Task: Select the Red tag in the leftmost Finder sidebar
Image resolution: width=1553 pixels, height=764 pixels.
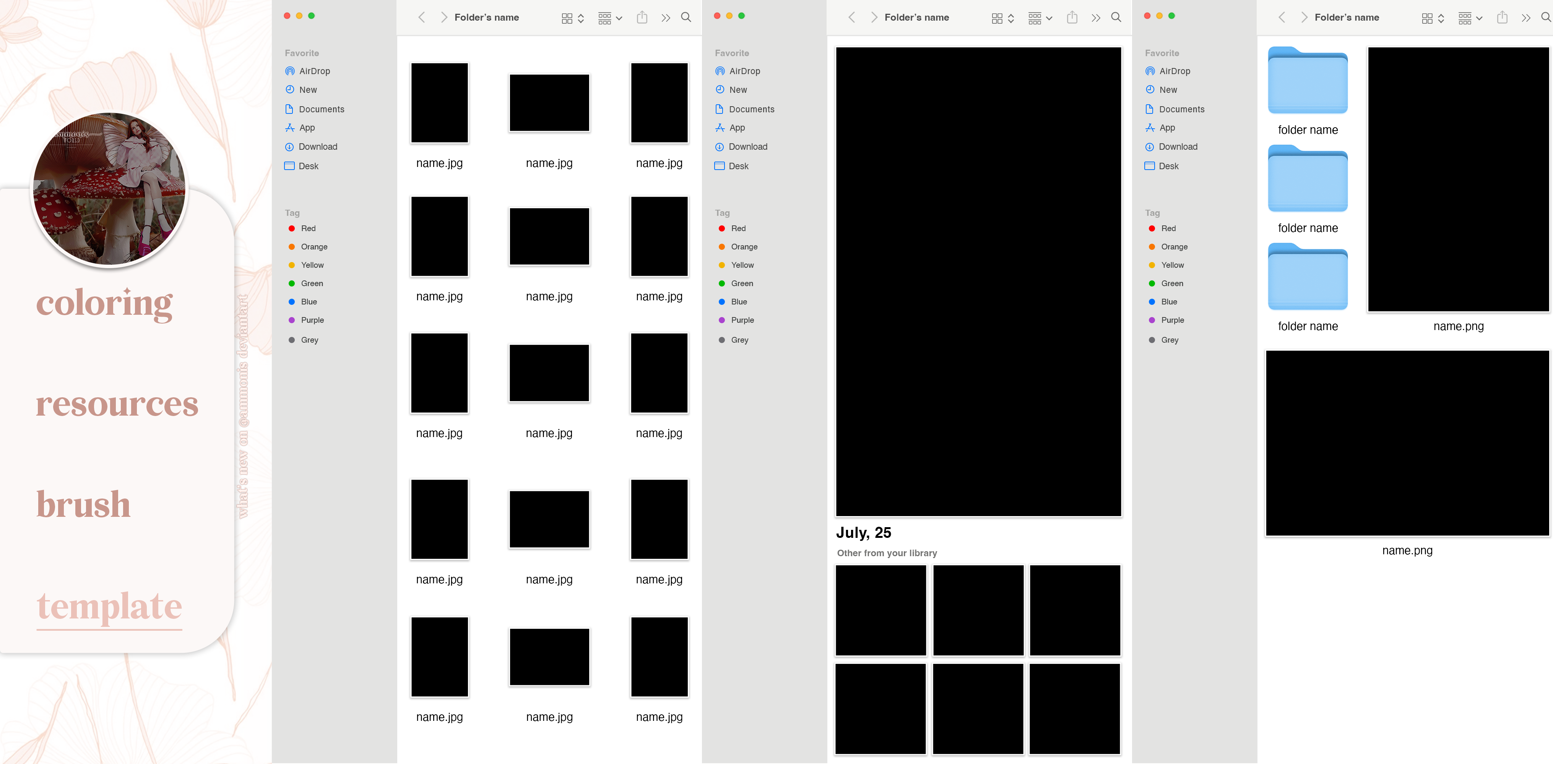Action: click(x=308, y=228)
